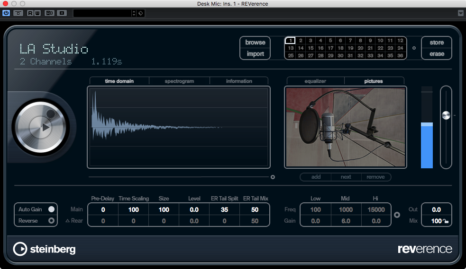Click the Write automation W button
The width and height of the screenshot is (466, 269).
pyautogui.click(x=37, y=13)
